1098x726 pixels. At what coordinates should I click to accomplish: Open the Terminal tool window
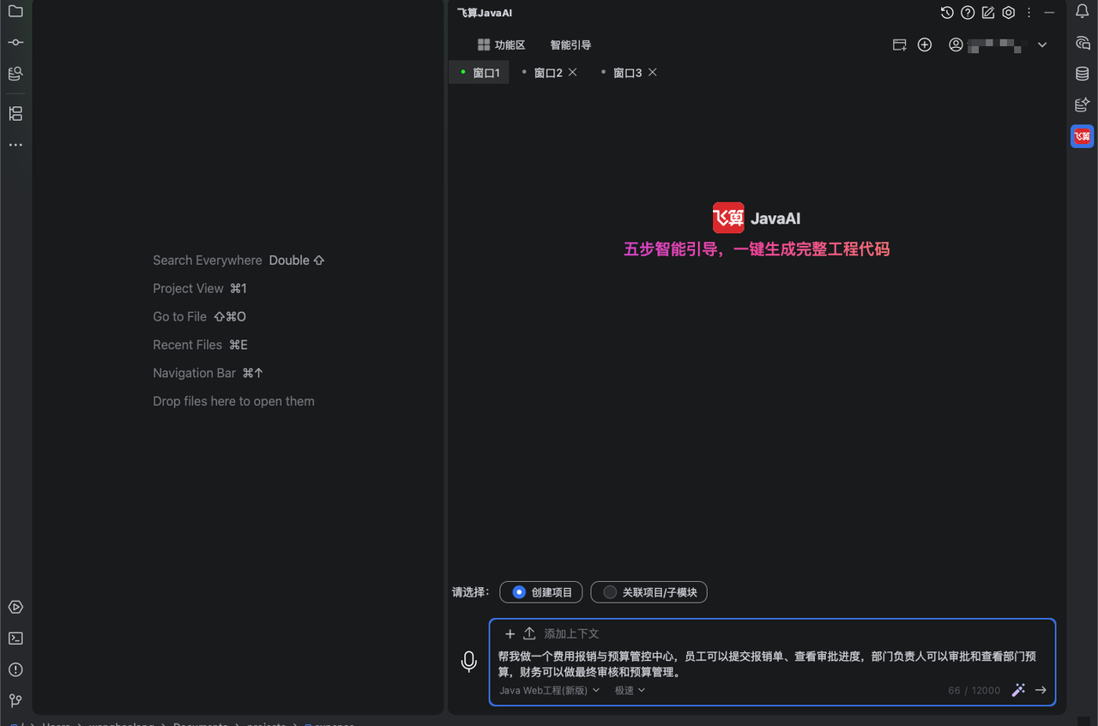tap(15, 638)
